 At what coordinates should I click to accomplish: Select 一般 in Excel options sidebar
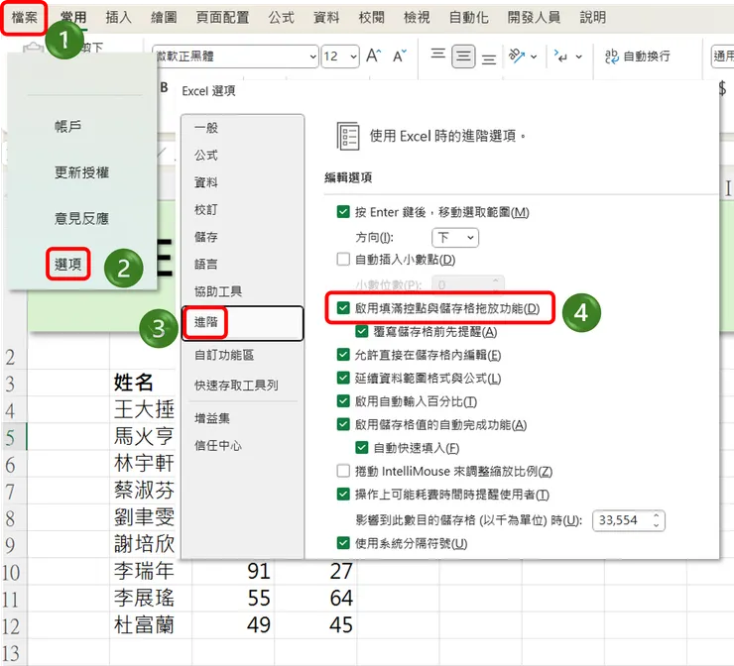pyautogui.click(x=206, y=128)
